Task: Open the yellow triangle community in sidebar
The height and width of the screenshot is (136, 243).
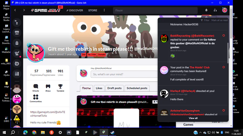Action: 17,120
